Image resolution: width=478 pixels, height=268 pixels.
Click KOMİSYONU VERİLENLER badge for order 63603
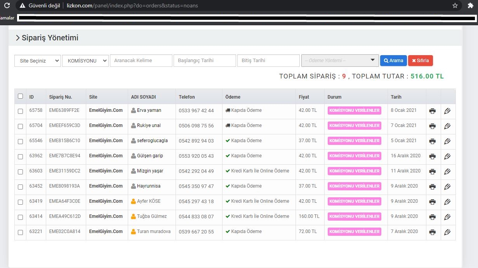tap(355, 171)
